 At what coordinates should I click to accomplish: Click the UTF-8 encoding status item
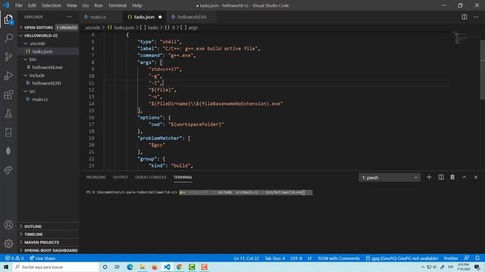pyautogui.click(x=296, y=258)
